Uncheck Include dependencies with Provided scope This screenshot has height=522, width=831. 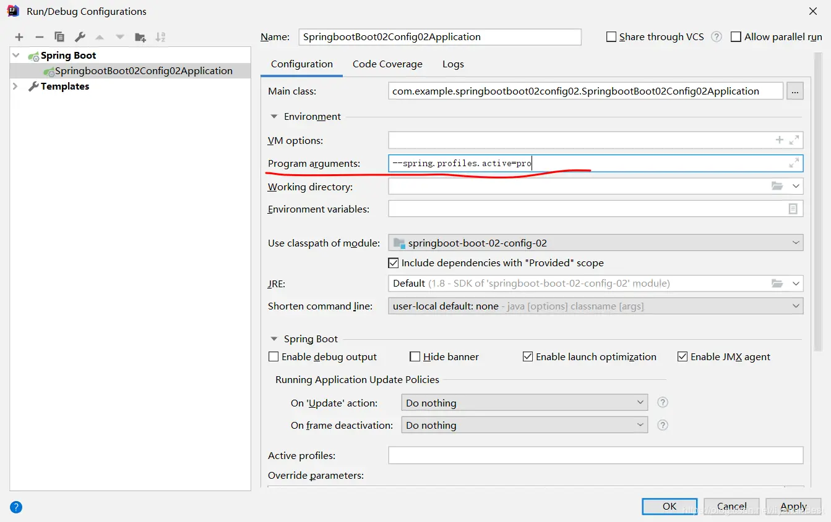coord(393,263)
